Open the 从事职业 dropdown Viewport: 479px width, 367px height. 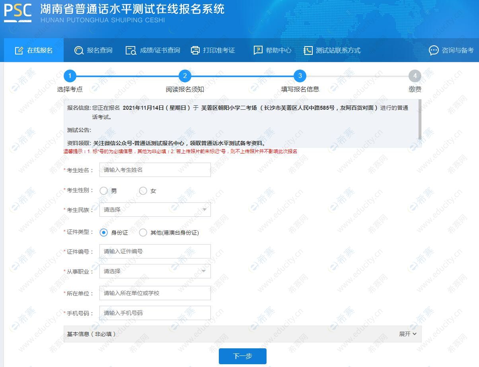click(155, 271)
